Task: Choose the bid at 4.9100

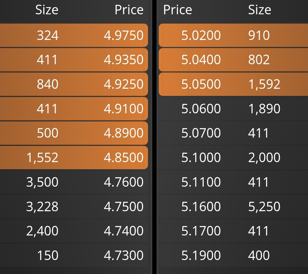Action: pyautogui.click(x=74, y=108)
